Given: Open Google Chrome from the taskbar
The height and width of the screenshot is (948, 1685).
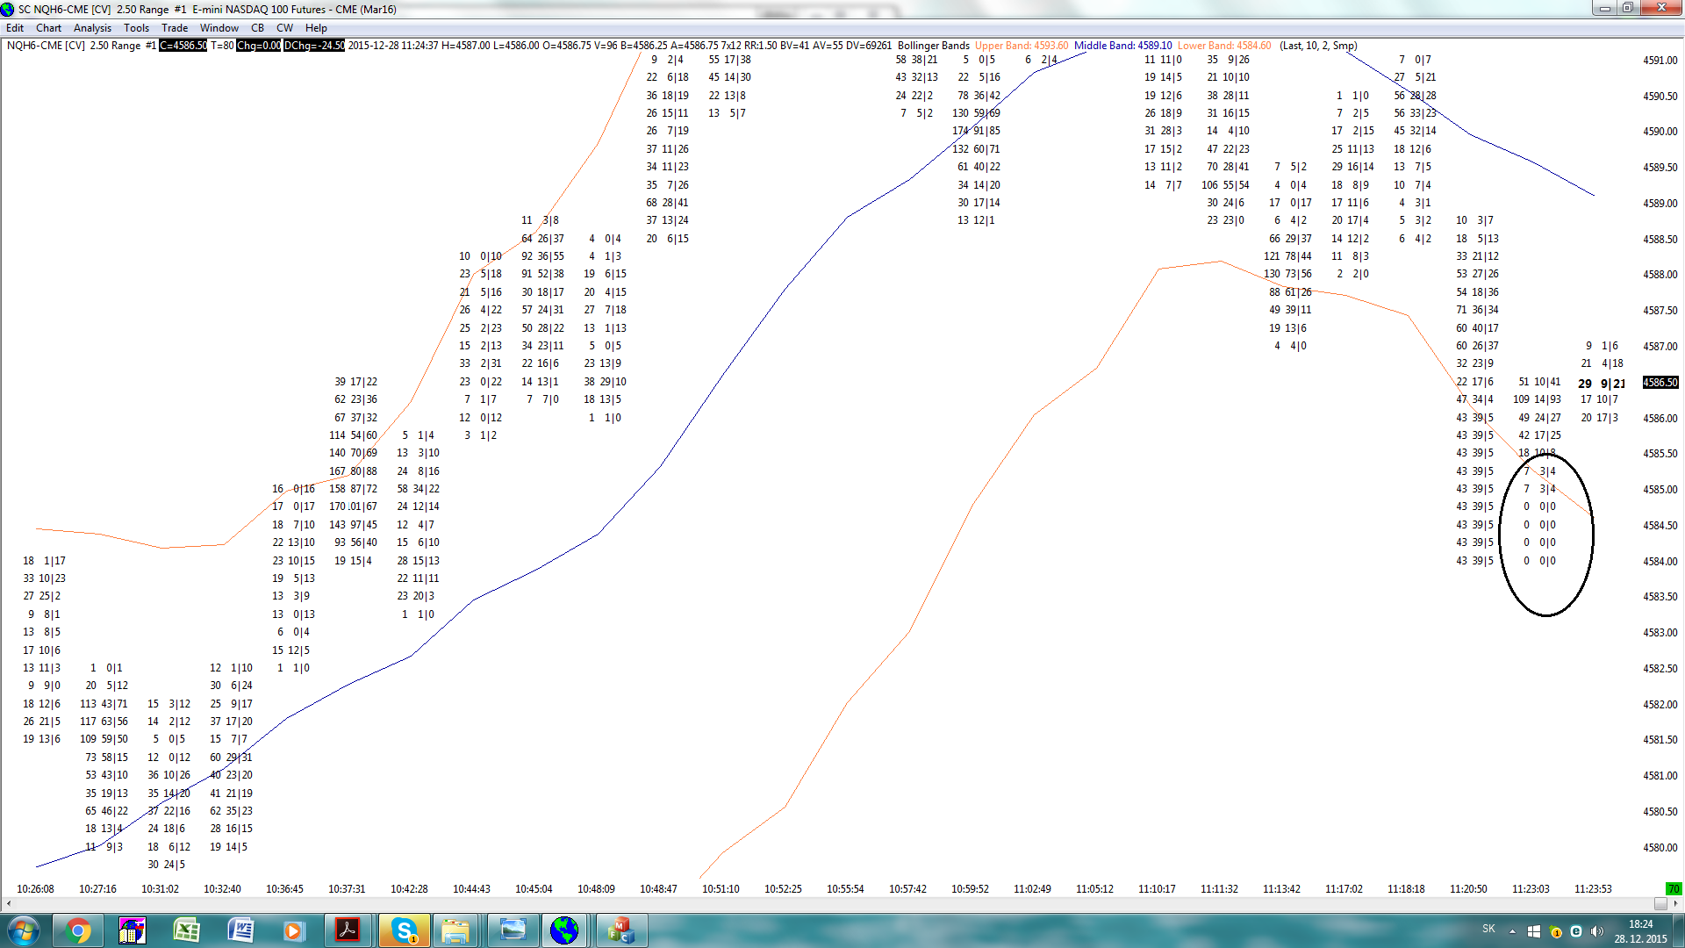Looking at the screenshot, I should click(78, 930).
